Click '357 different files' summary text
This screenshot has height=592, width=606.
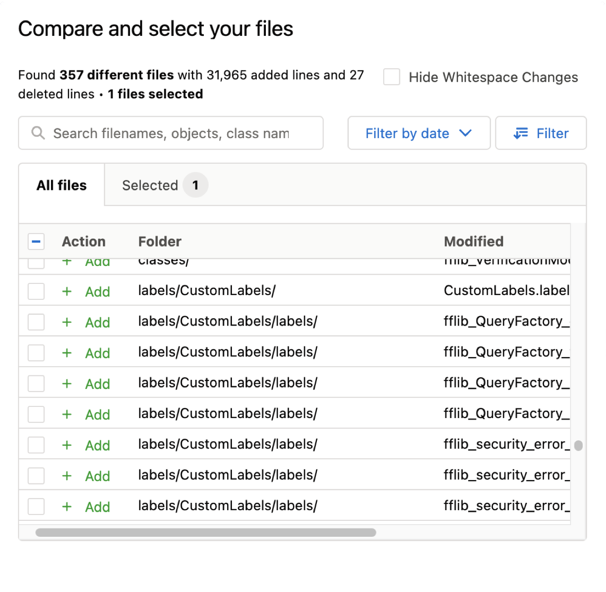pos(116,75)
